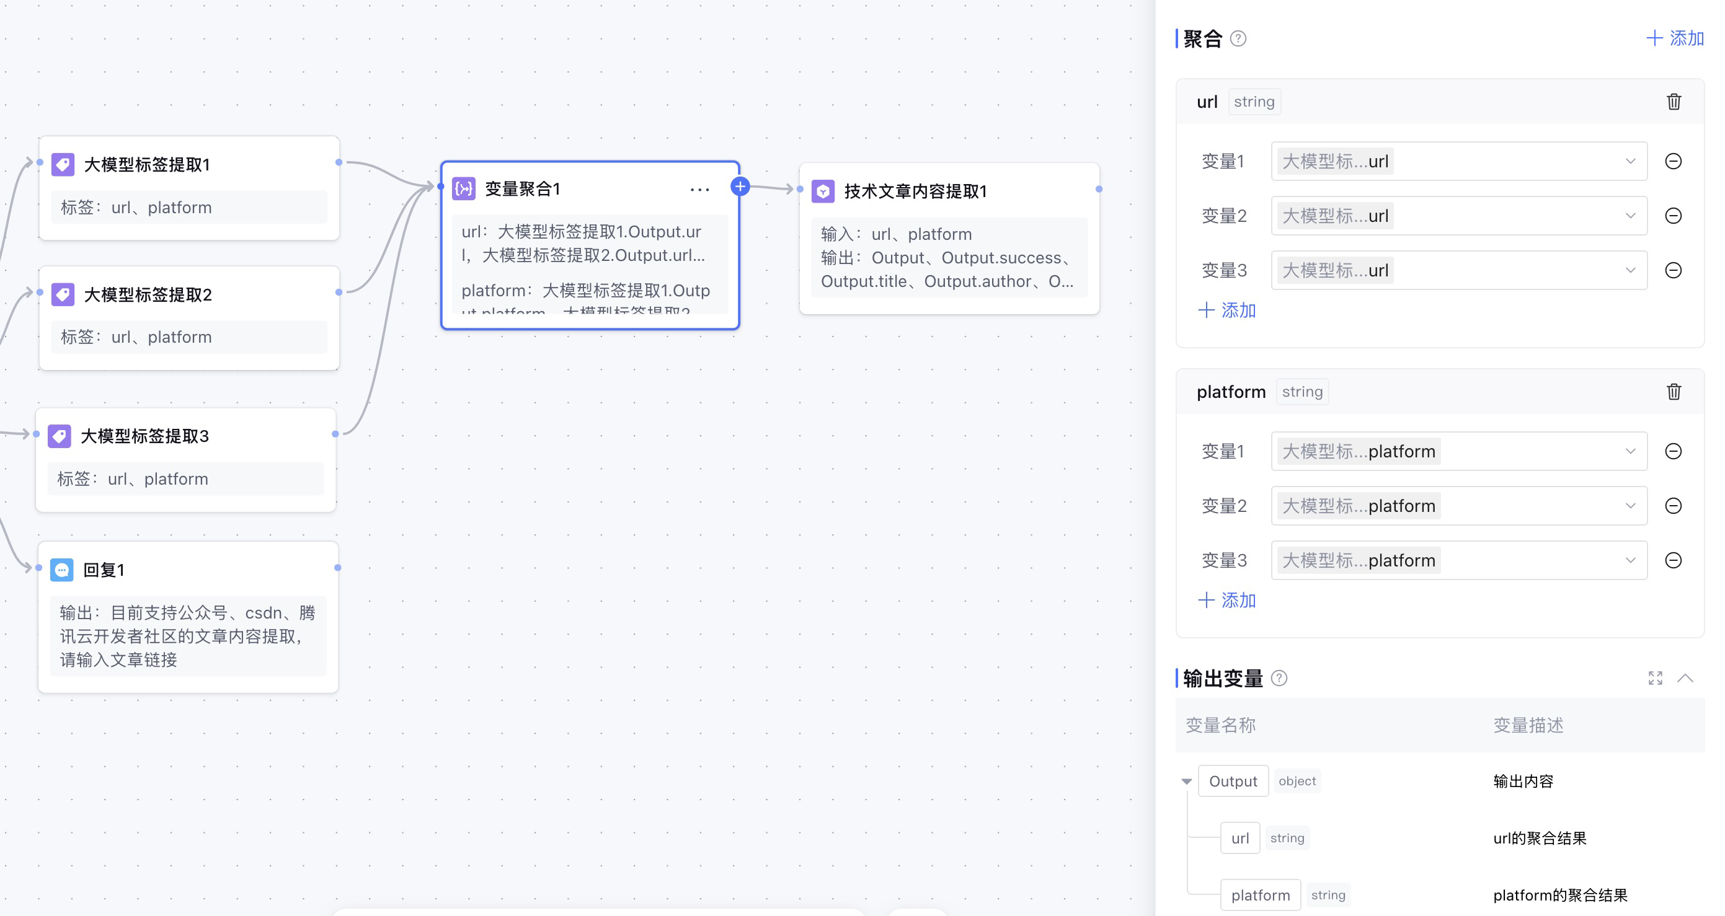The width and height of the screenshot is (1725, 916).
Task: Select the 回复1 node
Action: 104,570
